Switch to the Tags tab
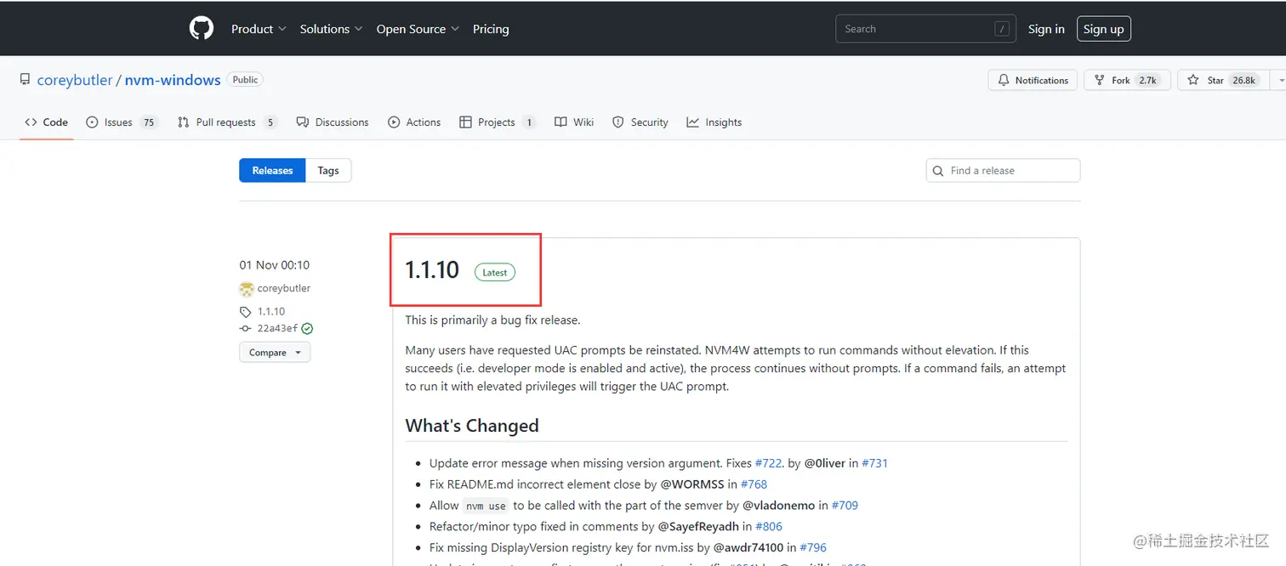The width and height of the screenshot is (1286, 566). 328,171
